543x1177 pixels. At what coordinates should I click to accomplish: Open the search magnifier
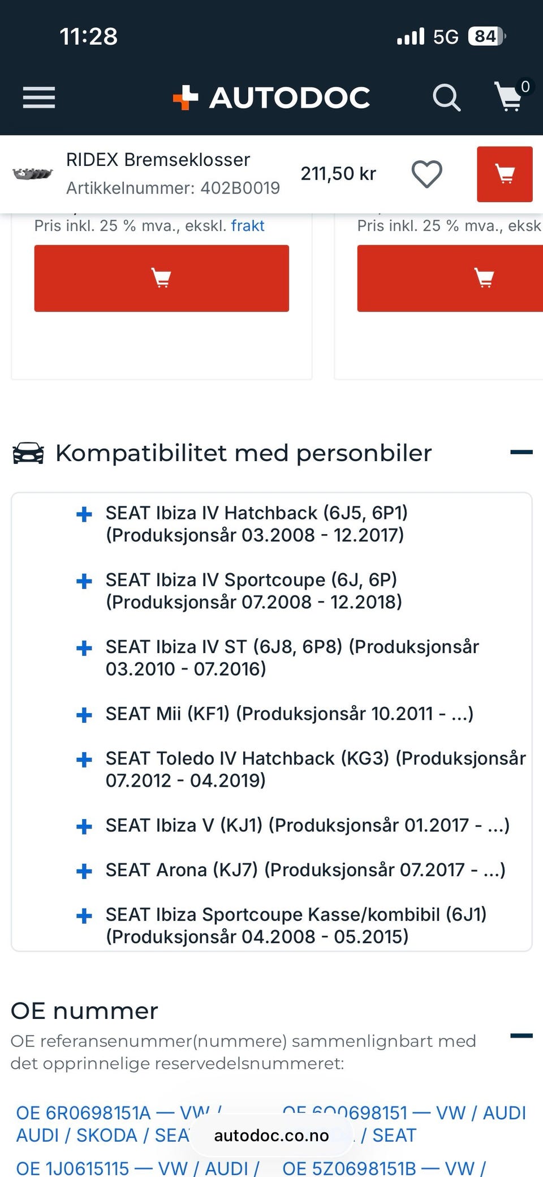[446, 97]
